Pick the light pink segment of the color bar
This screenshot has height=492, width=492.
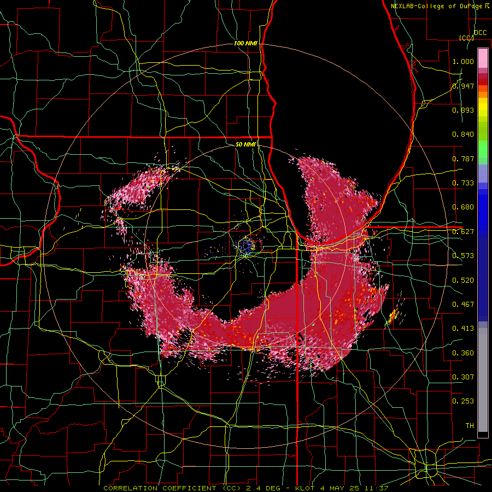[x=483, y=58]
